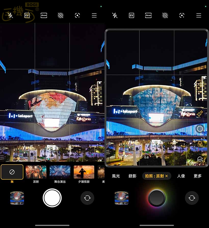Tap the highlighted EV icon on left screen

point(27,16)
